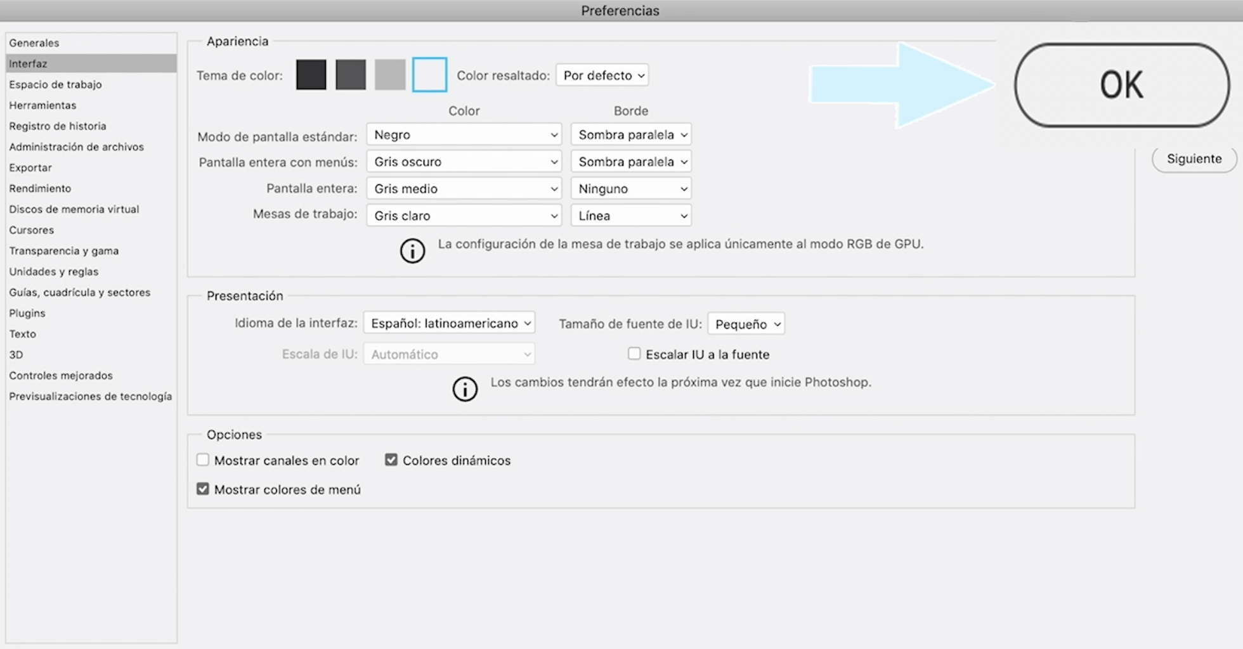Screen dimensions: 1243x649
Task: Open Mesas de trabajo border dropdown (Línea)
Action: (x=631, y=215)
